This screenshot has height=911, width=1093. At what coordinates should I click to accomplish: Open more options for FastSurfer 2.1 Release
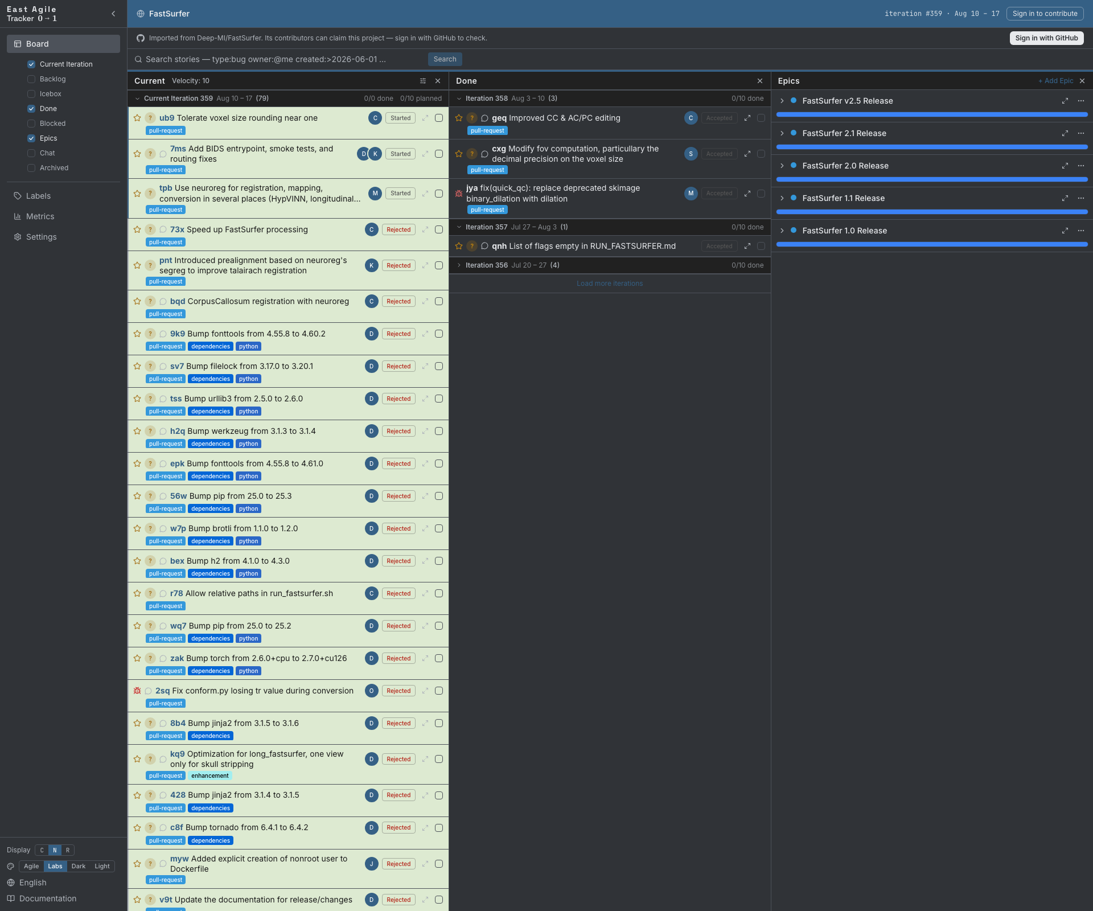[1081, 133]
